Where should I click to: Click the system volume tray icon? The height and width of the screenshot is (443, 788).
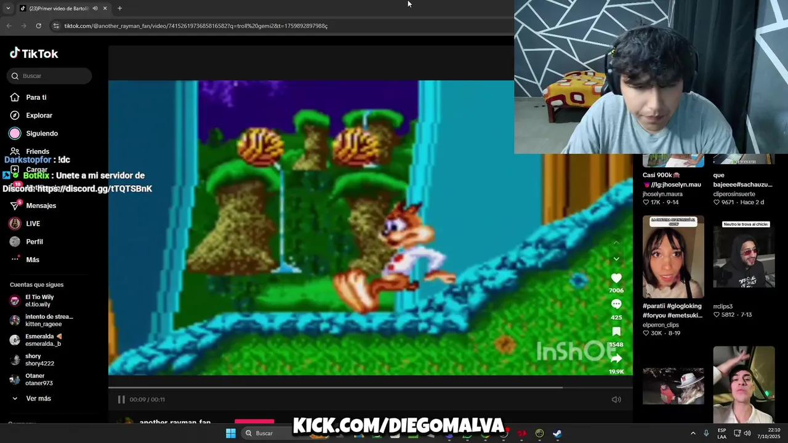click(747, 433)
